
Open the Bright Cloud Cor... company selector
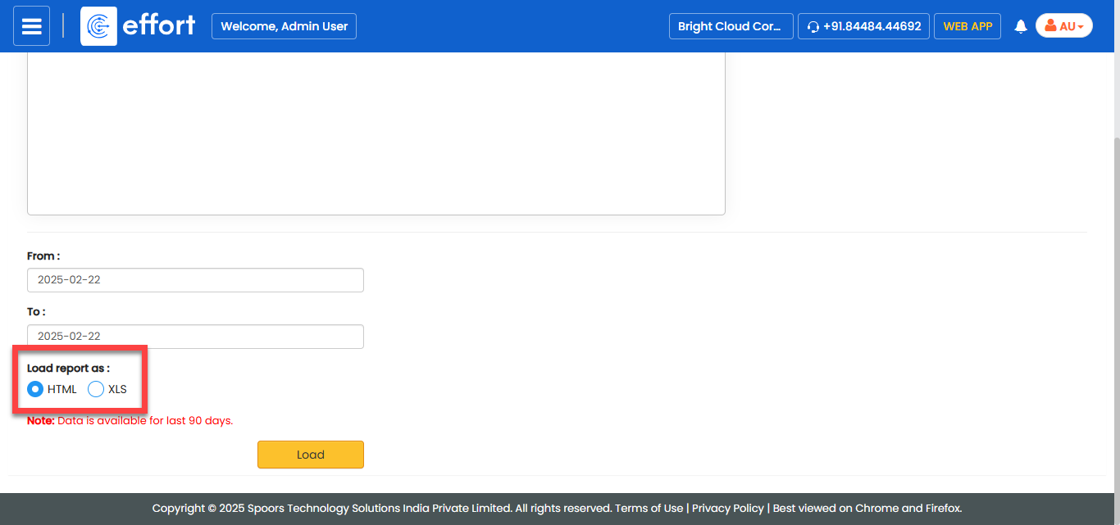(x=731, y=26)
